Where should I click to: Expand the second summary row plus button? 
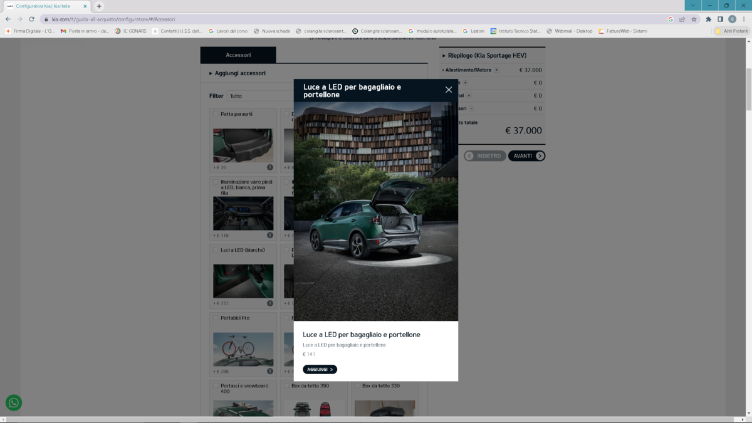point(465,83)
